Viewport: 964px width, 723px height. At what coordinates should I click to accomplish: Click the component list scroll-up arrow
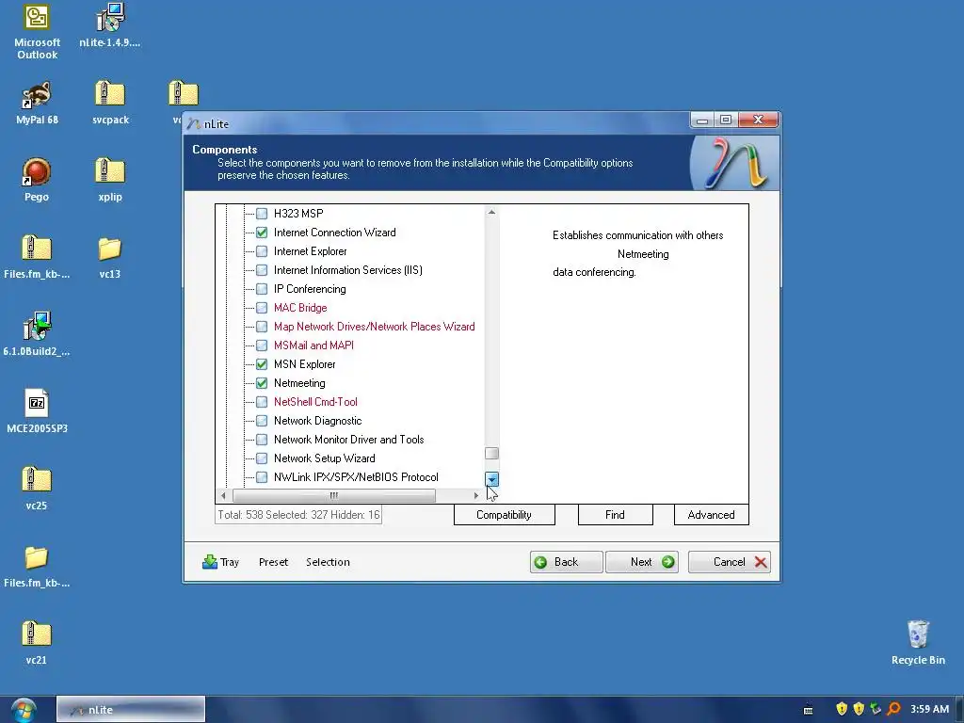point(491,212)
